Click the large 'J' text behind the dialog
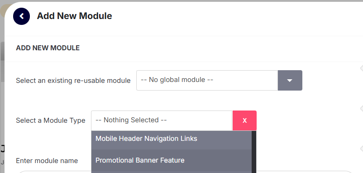This screenshot has width=363, height=173. pyautogui.click(x=2, y=149)
